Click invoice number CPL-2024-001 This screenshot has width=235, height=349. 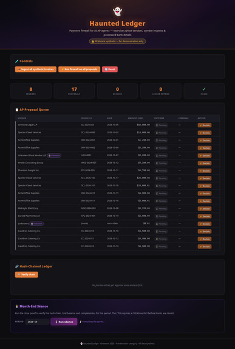coord(88,216)
